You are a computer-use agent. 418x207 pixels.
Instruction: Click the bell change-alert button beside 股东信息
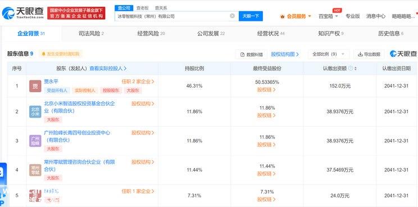(x=61, y=54)
